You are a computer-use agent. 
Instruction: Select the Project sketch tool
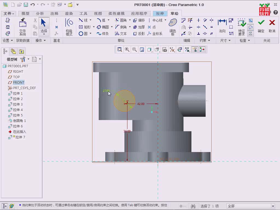pos(139,34)
